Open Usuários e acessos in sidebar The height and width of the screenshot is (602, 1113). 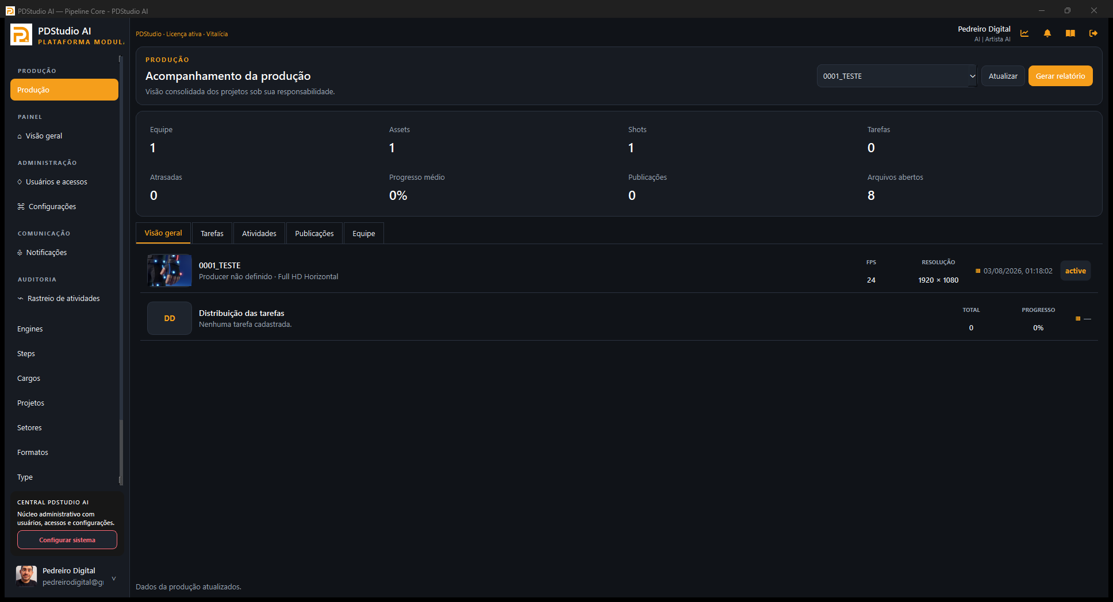pyautogui.click(x=64, y=182)
